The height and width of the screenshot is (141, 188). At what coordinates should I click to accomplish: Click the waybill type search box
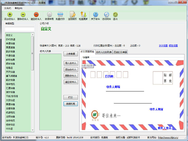[20, 29]
